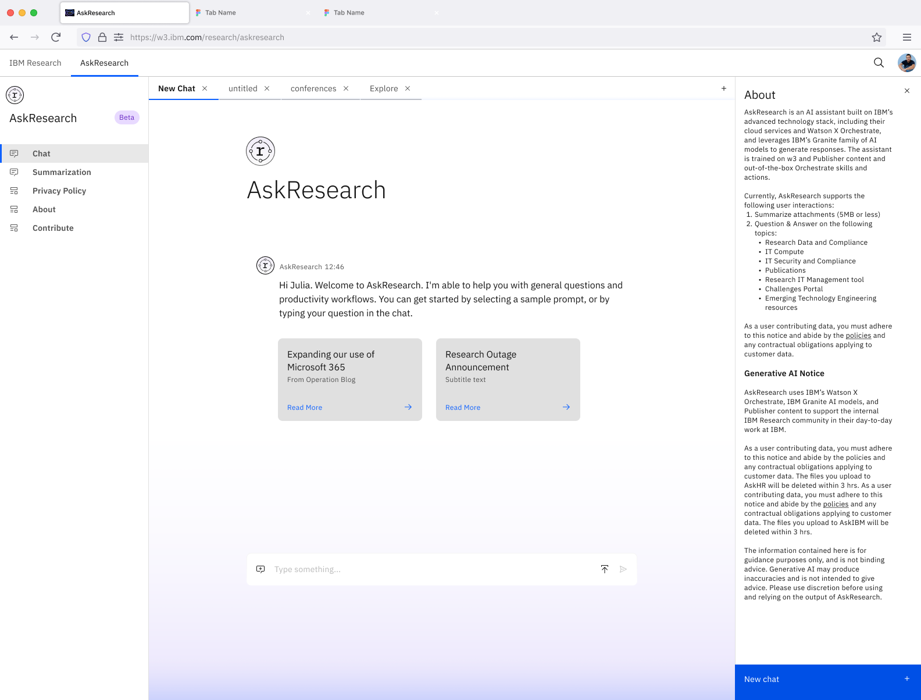Click the send message icon
Screen dimensions: 921x700
(x=623, y=569)
